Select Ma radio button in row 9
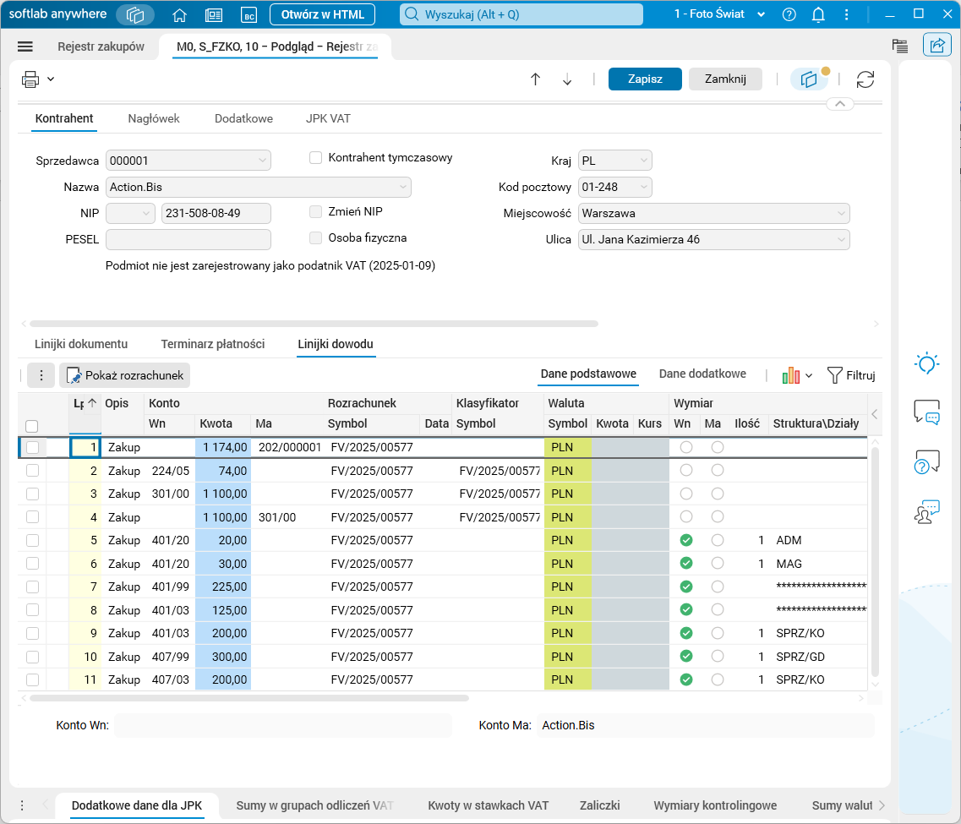 [x=717, y=633]
